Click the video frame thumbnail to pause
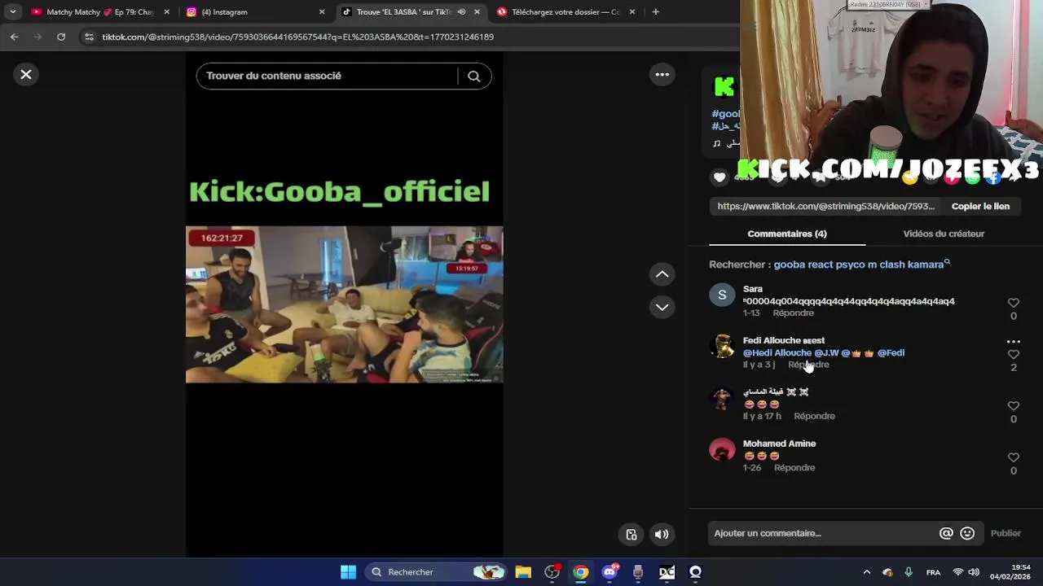The width and height of the screenshot is (1043, 586). (x=344, y=304)
